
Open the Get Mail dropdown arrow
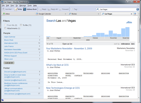point(13,9)
